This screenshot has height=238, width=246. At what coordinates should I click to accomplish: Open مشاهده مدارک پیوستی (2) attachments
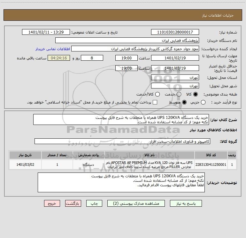click(136, 203)
